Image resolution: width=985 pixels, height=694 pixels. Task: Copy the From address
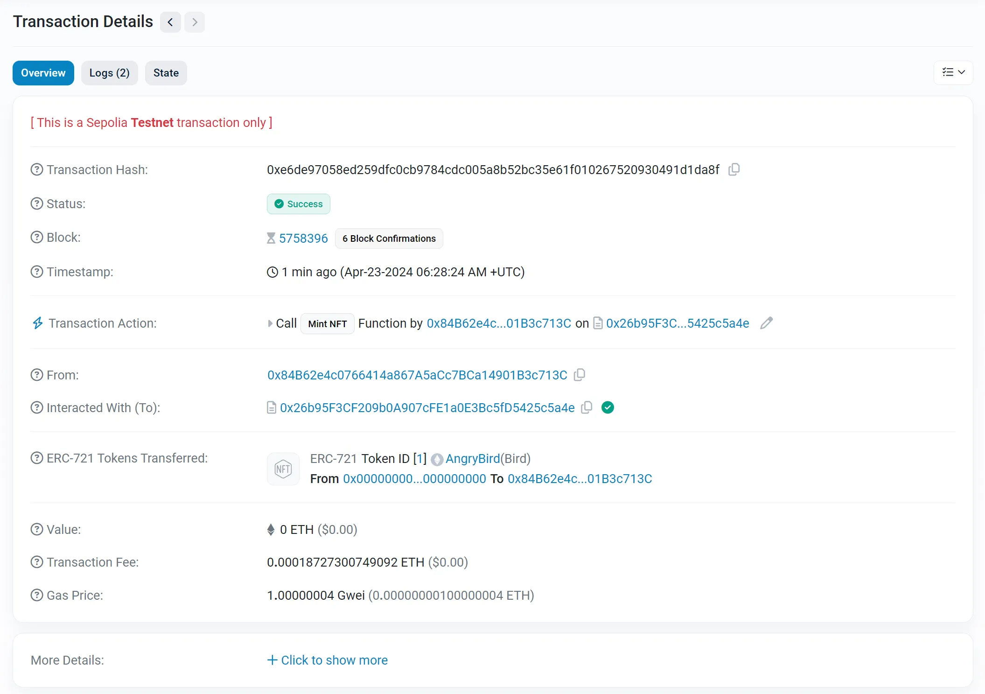click(580, 375)
